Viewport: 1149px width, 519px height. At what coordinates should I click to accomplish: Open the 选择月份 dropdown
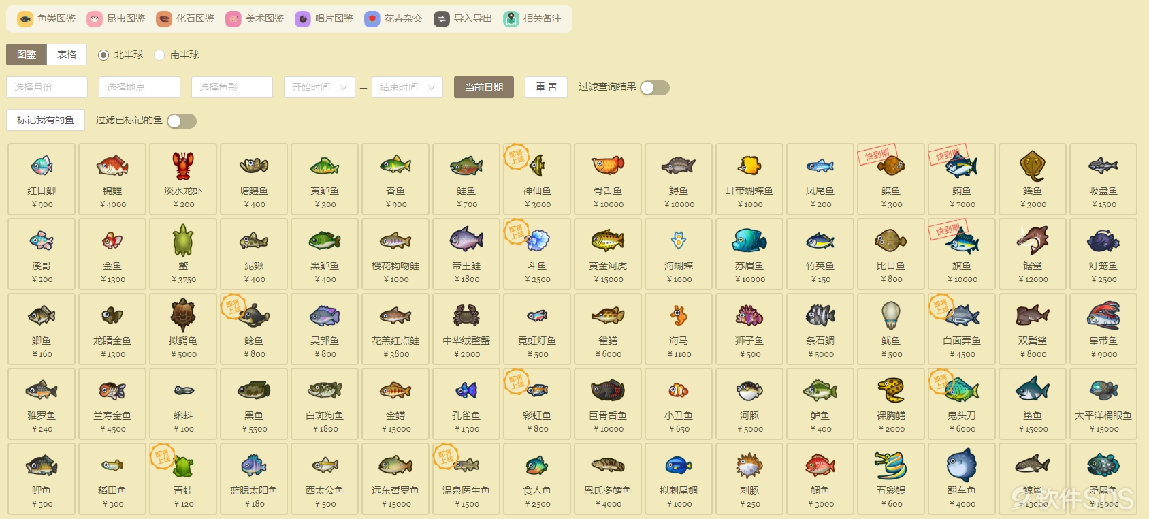47,87
